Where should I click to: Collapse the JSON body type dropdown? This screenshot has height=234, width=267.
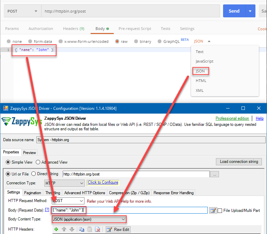tap(209, 41)
